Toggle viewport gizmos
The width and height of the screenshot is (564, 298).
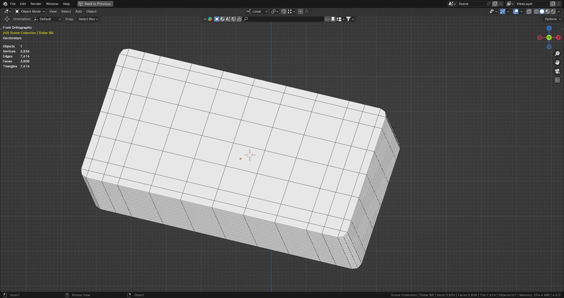click(503, 11)
